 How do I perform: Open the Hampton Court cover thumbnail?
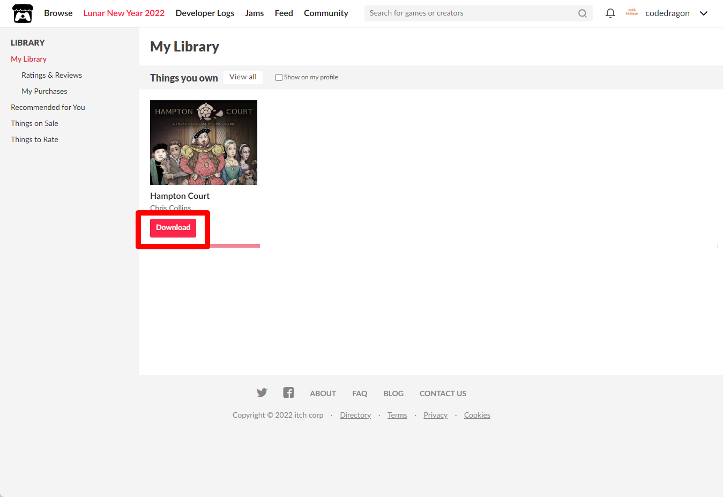pos(204,143)
